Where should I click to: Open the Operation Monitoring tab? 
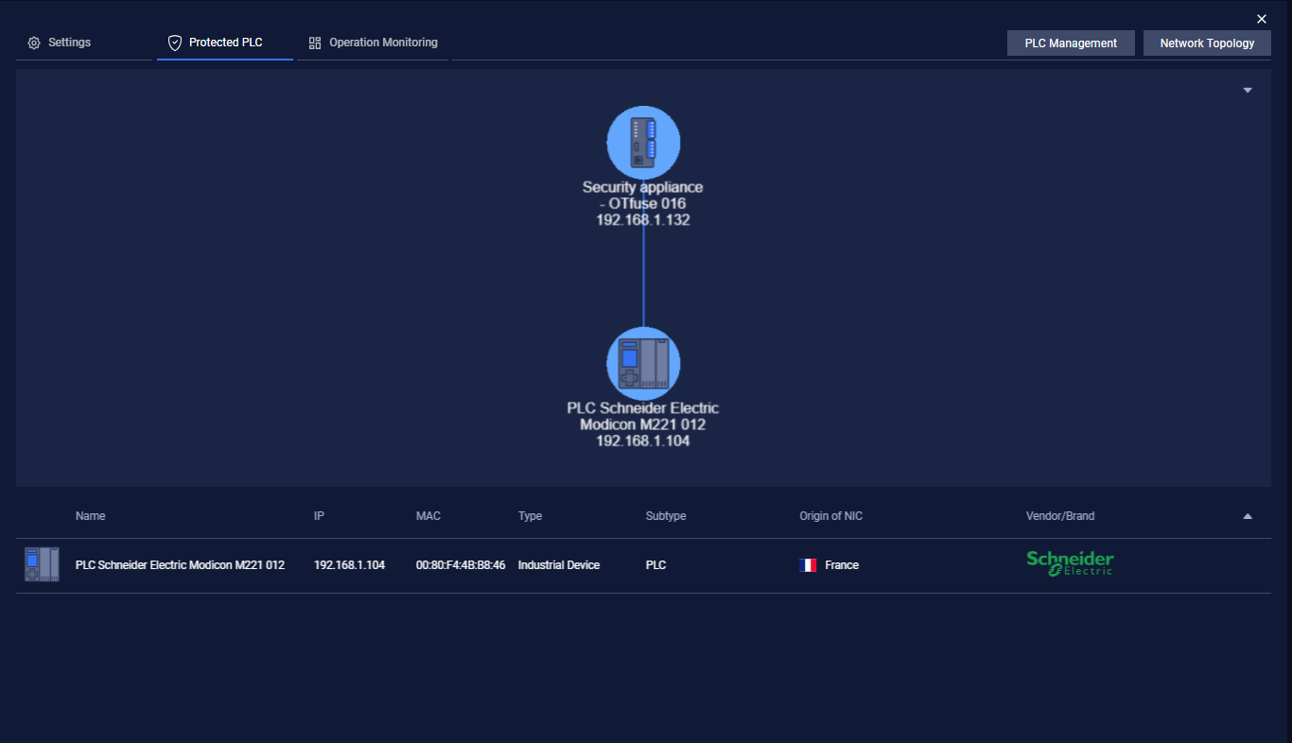[374, 43]
